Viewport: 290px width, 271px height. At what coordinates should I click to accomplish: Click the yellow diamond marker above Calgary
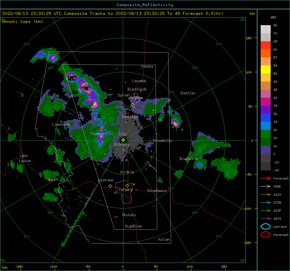[127, 186]
